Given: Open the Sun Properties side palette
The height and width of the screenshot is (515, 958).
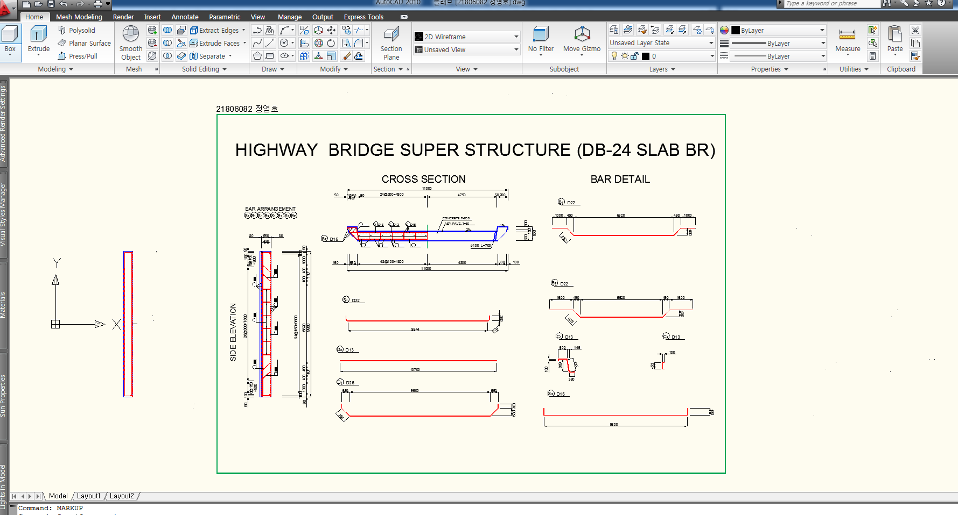Looking at the screenshot, I should click(x=3, y=396).
